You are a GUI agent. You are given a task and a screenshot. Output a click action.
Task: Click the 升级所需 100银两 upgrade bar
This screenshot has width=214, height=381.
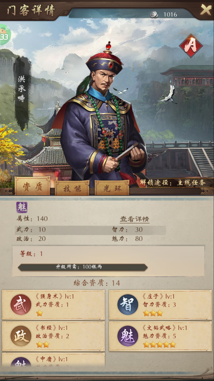83,267
